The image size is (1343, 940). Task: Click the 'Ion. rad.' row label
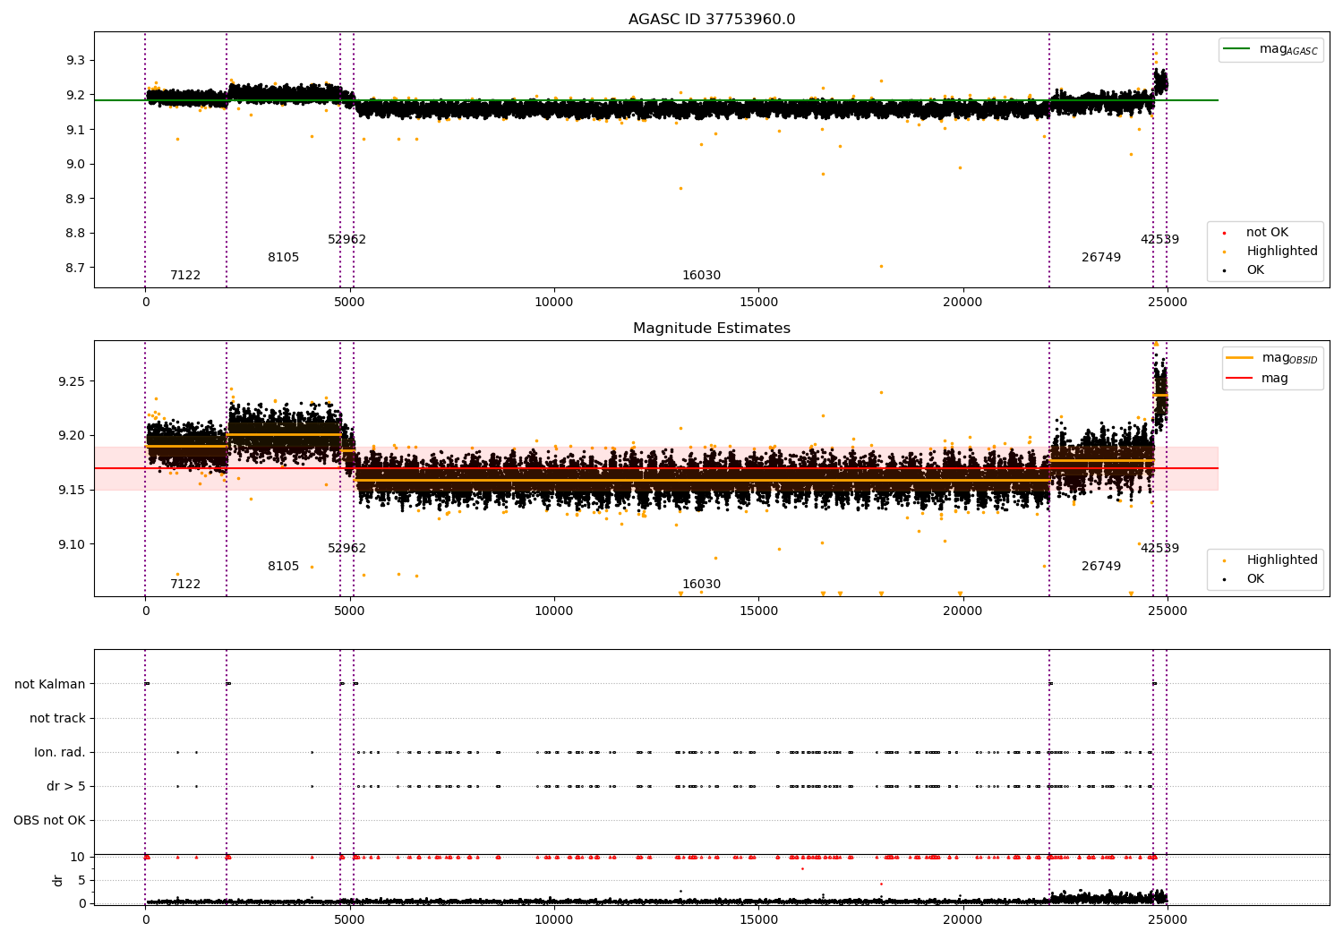60,753
